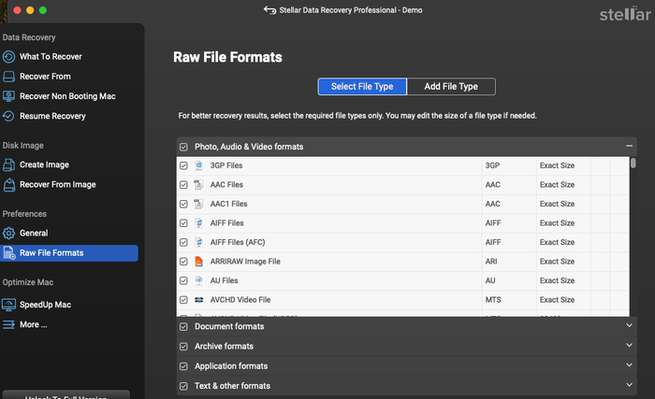
Task: Click the Recover From drive icon
Action: [8, 77]
